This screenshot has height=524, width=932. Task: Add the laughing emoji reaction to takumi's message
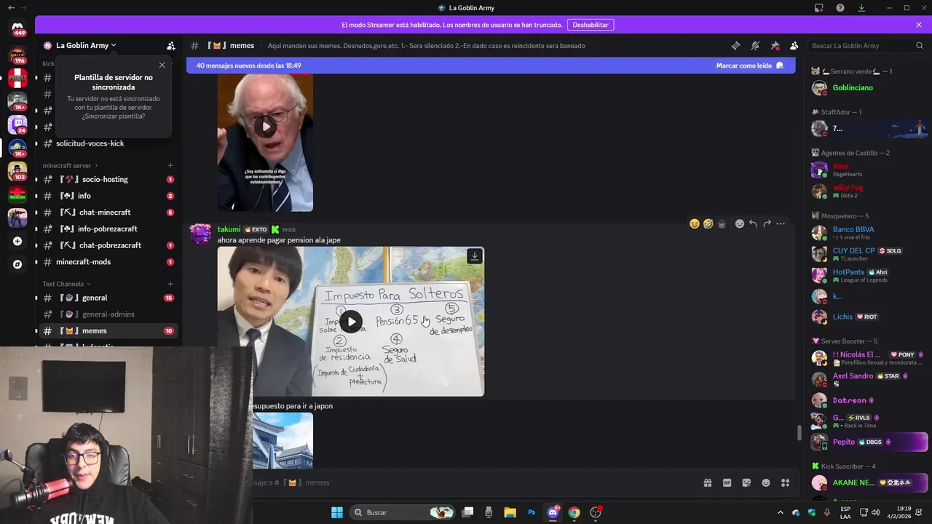coord(694,223)
